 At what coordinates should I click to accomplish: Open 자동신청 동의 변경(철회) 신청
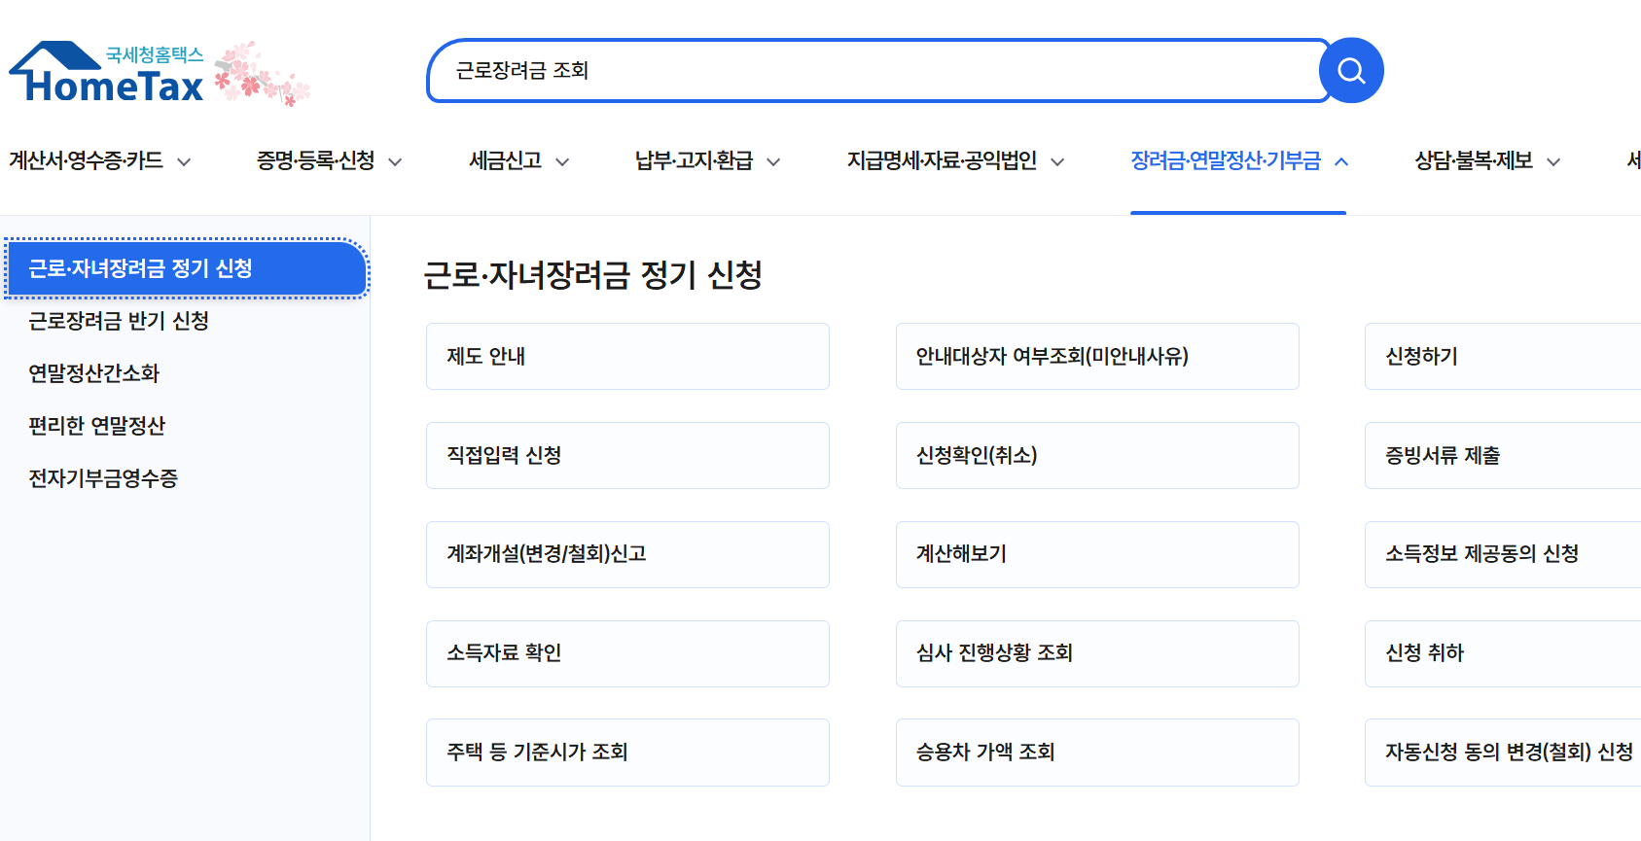tap(1503, 753)
